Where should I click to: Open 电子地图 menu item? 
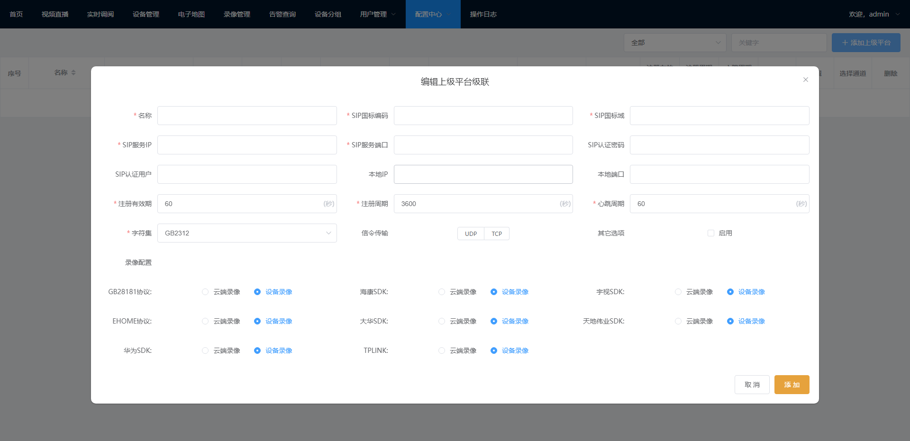(191, 14)
